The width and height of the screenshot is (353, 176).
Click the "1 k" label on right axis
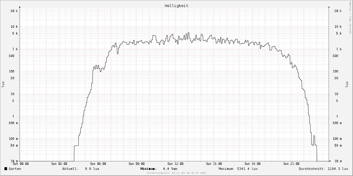[x=339, y=49]
